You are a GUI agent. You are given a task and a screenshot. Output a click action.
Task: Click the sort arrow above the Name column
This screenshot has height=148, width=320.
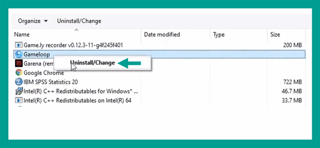(x=76, y=30)
